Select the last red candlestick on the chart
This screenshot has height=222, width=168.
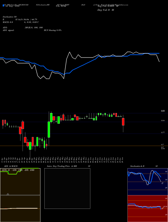pyautogui.click(x=123, y=122)
